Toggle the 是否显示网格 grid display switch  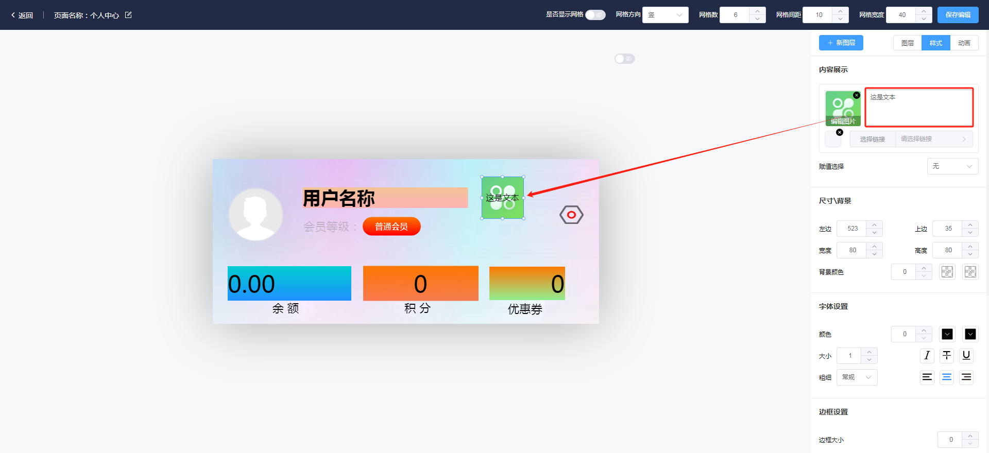click(595, 15)
